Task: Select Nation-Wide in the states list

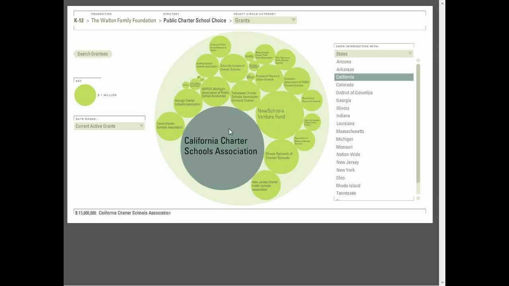Action: pyautogui.click(x=348, y=155)
